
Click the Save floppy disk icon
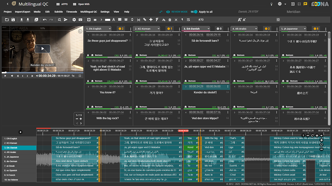(13, 20)
